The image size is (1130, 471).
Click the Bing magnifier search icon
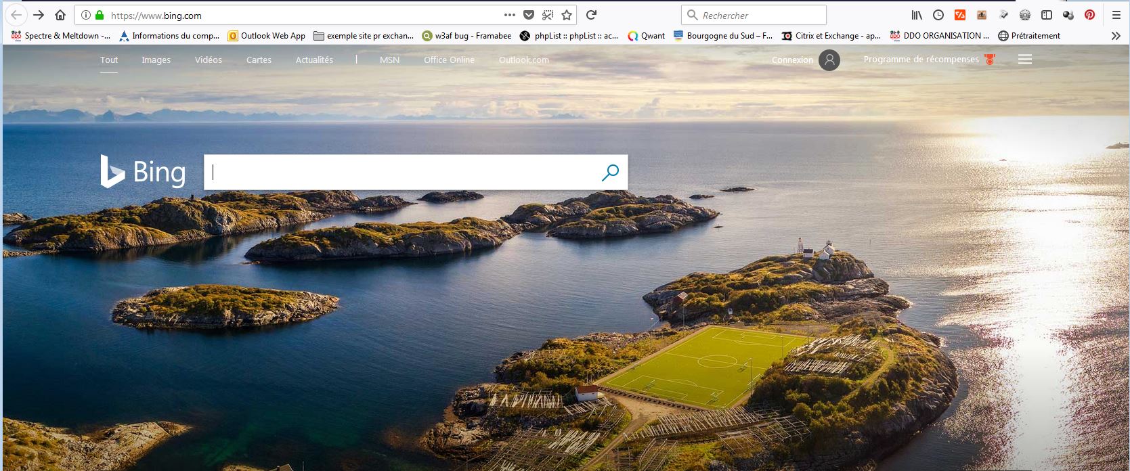point(610,173)
